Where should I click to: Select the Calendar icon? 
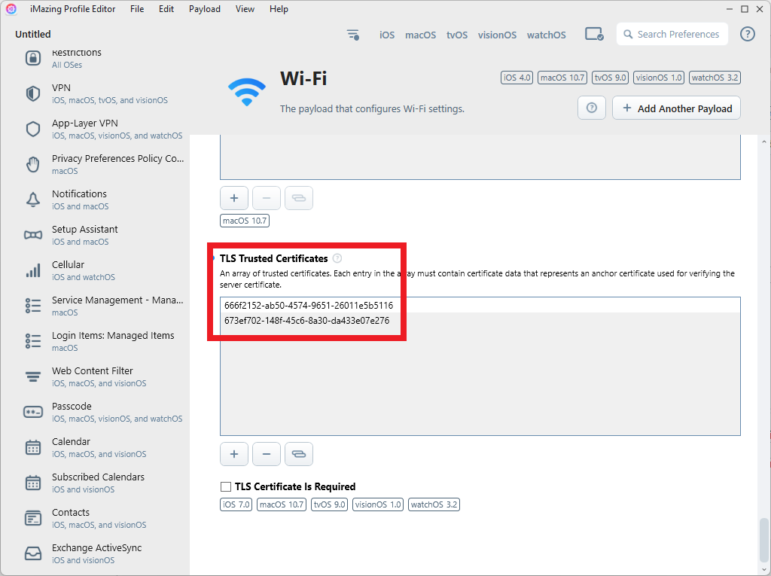coord(33,447)
